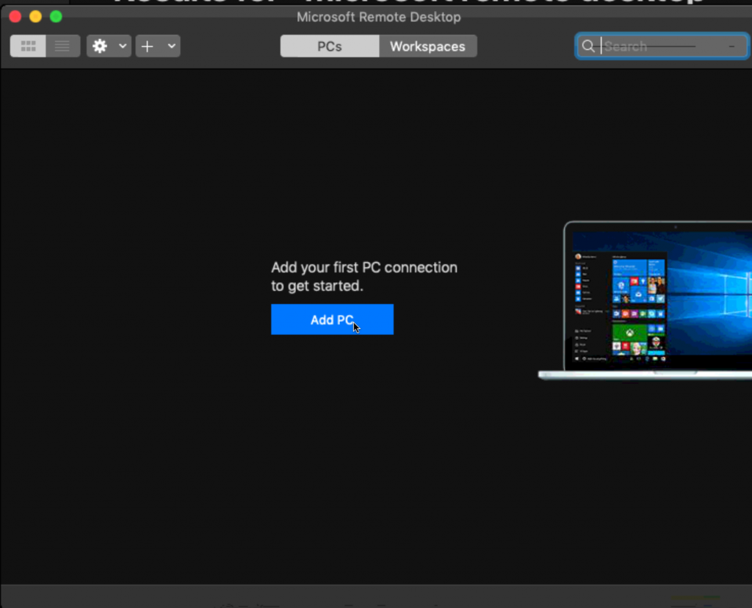
Task: Maximize the window with the green button
Action: [x=56, y=16]
